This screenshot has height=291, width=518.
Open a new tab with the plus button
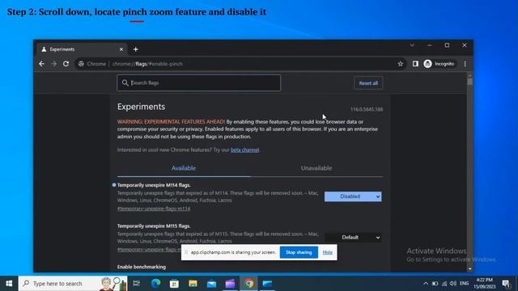tap(136, 49)
